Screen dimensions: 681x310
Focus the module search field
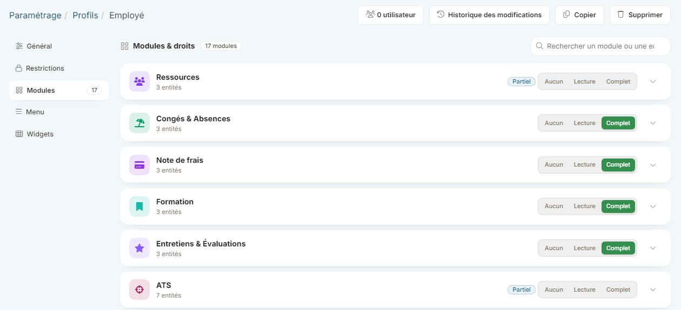point(600,46)
